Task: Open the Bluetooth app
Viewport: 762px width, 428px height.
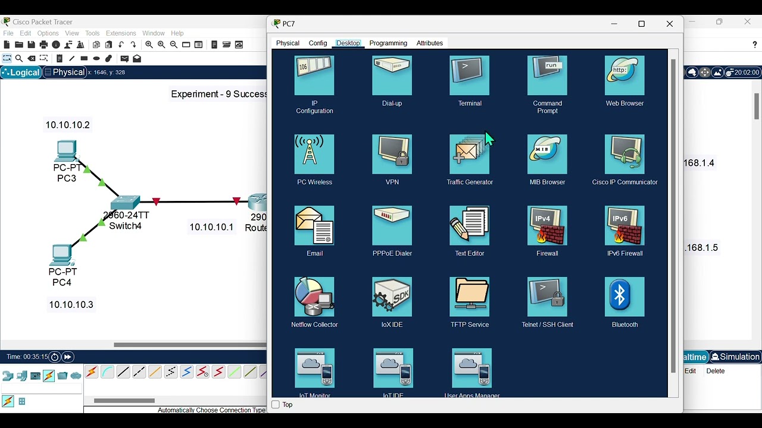Action: point(624,297)
